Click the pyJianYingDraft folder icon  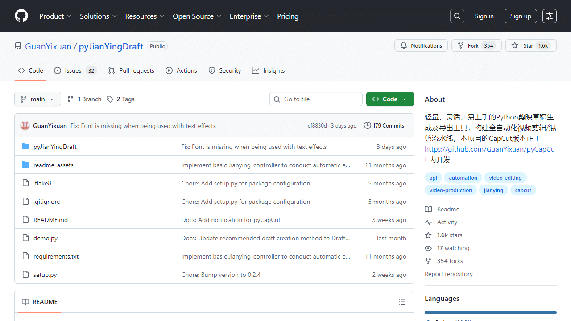pos(25,147)
